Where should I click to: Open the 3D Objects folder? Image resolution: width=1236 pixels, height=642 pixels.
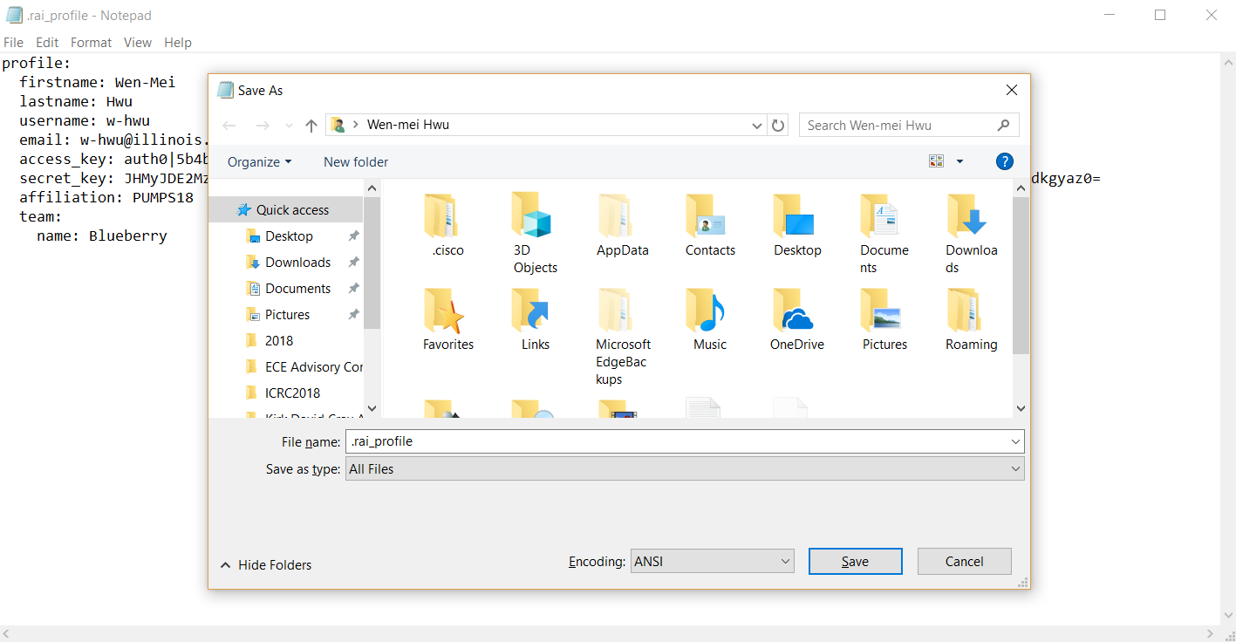536,233
